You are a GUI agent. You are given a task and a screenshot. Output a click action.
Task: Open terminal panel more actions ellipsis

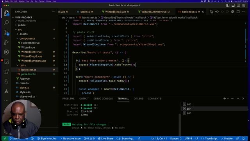[233, 98]
